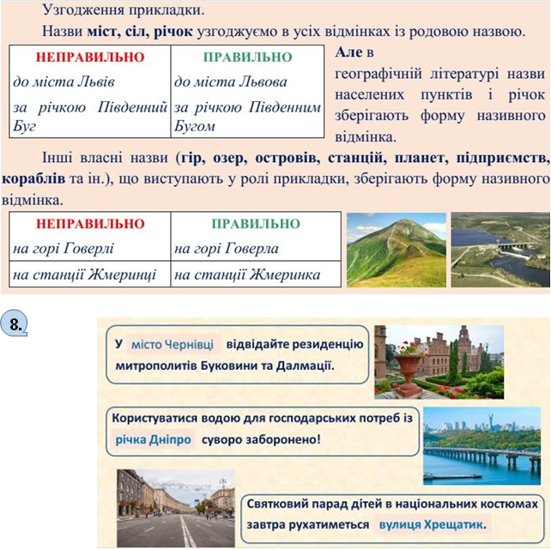The width and height of the screenshot is (551, 550).
Task: Click the cell 'на станції Жмеринка'
Action: (247, 275)
